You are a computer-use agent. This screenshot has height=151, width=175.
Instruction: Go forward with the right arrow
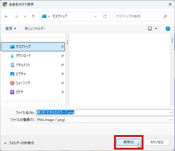tap(16, 16)
